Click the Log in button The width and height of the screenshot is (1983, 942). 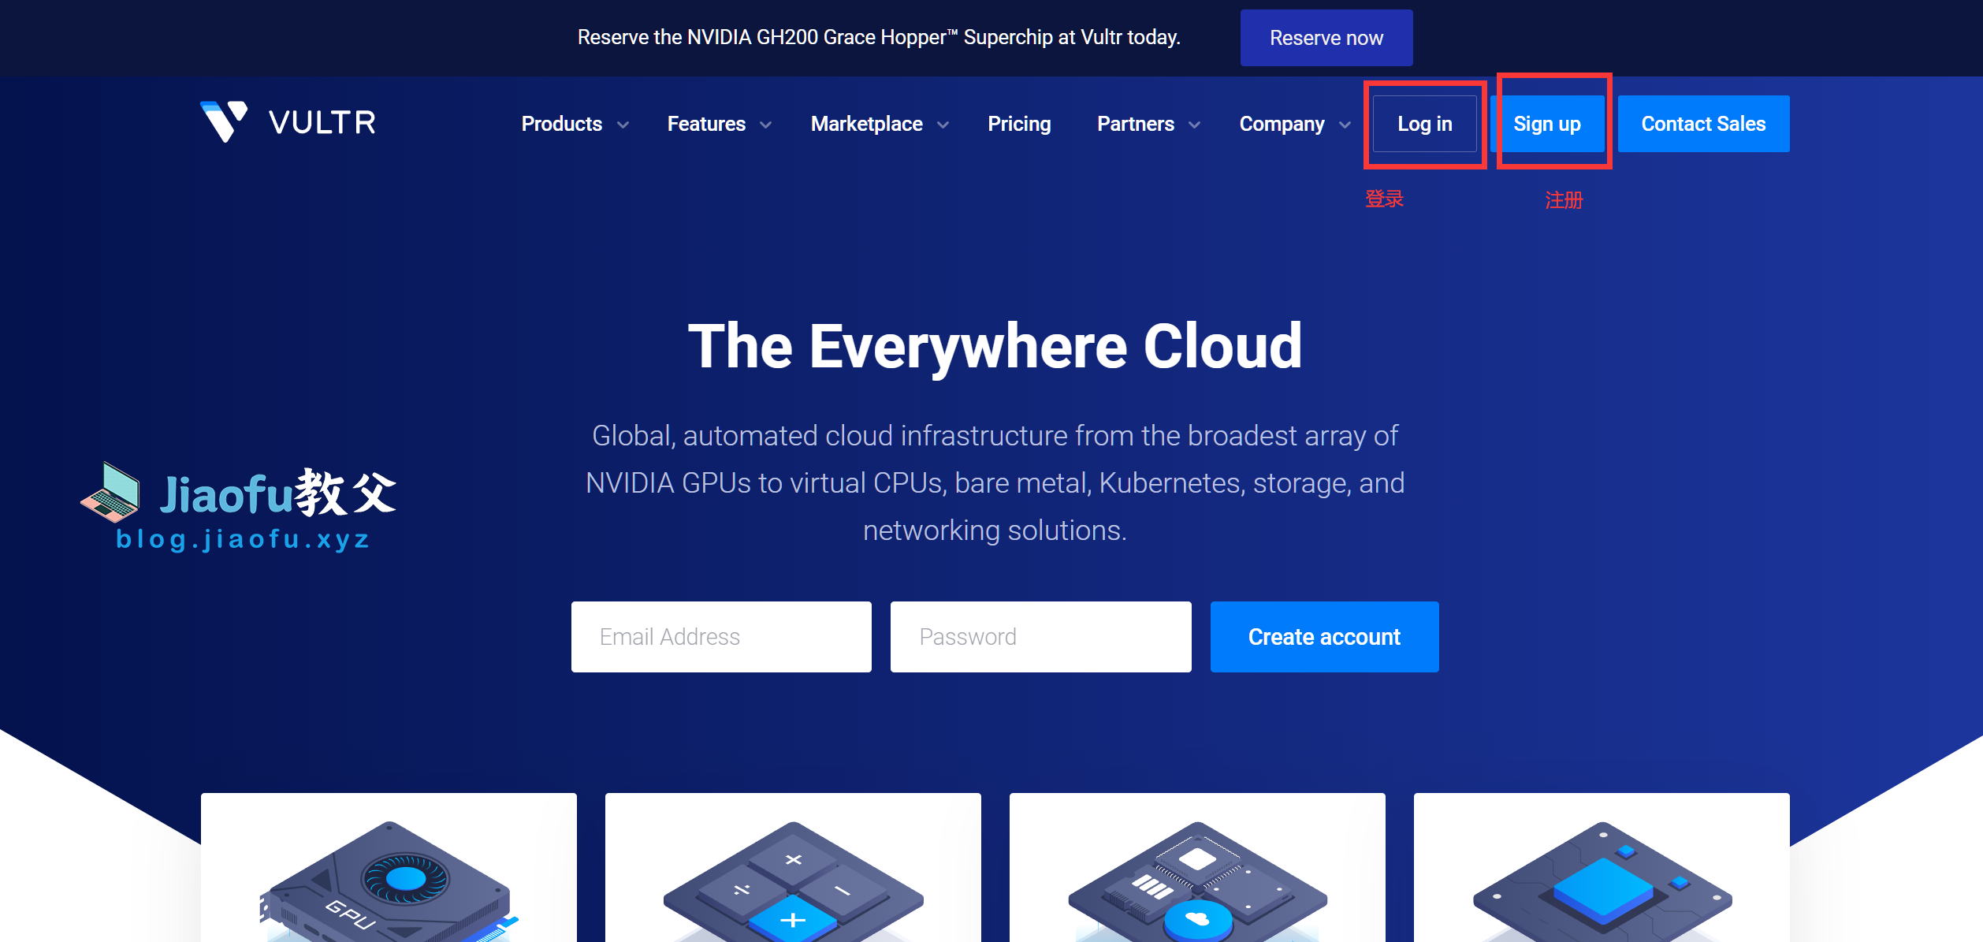[x=1425, y=124]
